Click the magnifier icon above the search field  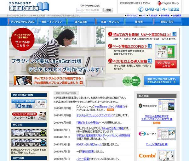(x=81, y=6)
